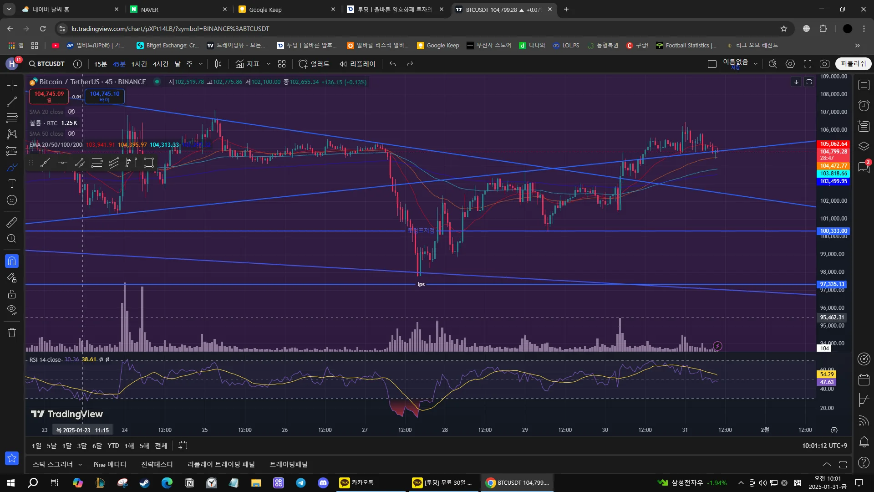
Task: Click the candlestick chart type icon
Action: click(x=218, y=64)
